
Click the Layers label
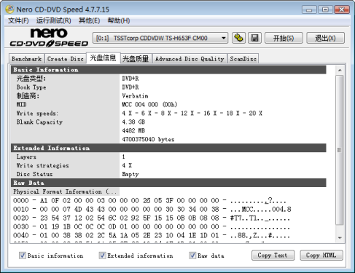click(26, 157)
